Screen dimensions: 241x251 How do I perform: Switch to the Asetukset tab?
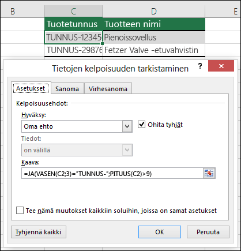click(x=31, y=88)
